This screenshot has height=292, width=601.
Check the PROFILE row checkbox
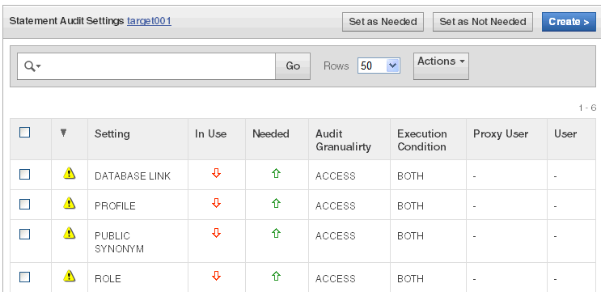coord(25,205)
